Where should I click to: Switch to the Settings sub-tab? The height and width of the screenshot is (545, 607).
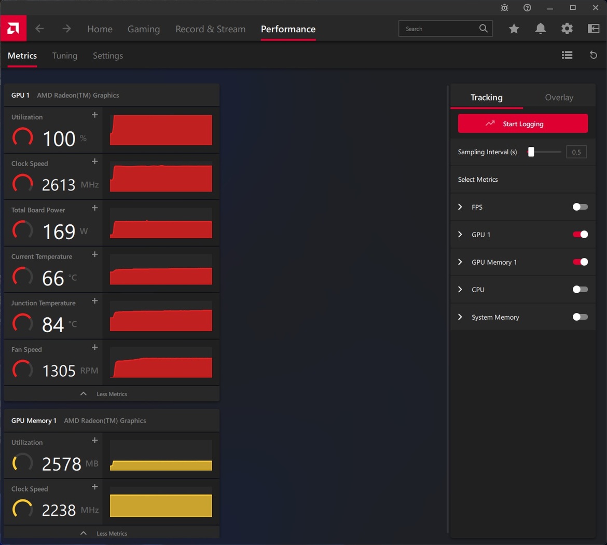pyautogui.click(x=108, y=56)
